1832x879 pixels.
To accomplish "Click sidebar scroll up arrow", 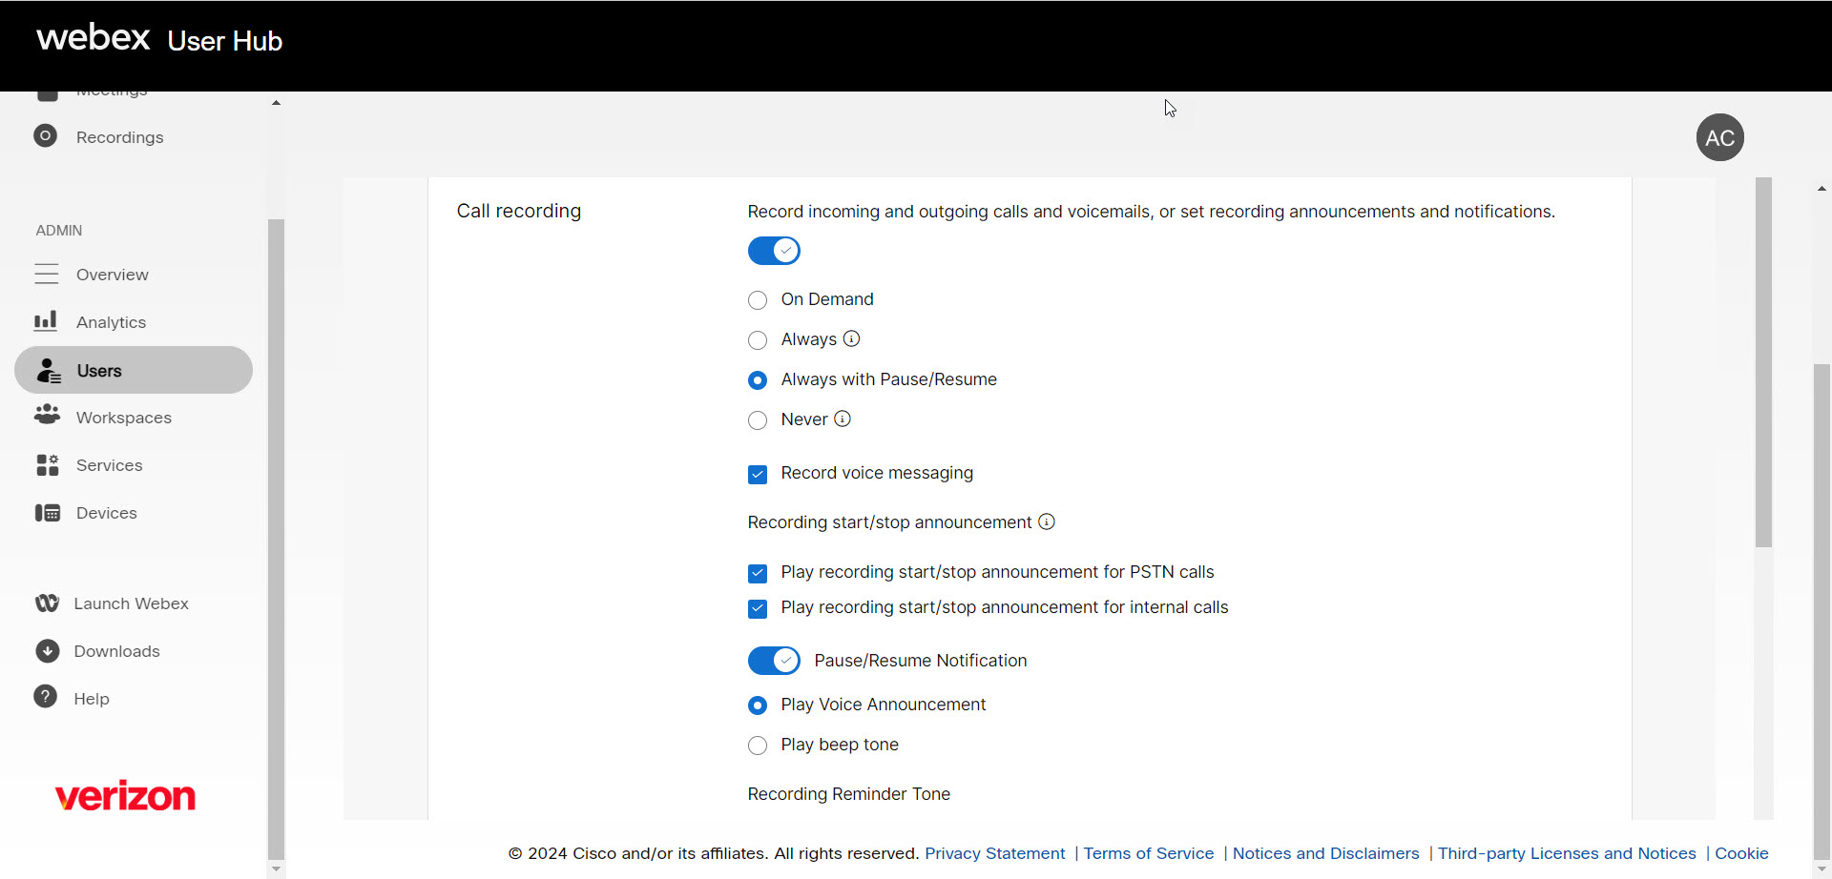I will [276, 102].
